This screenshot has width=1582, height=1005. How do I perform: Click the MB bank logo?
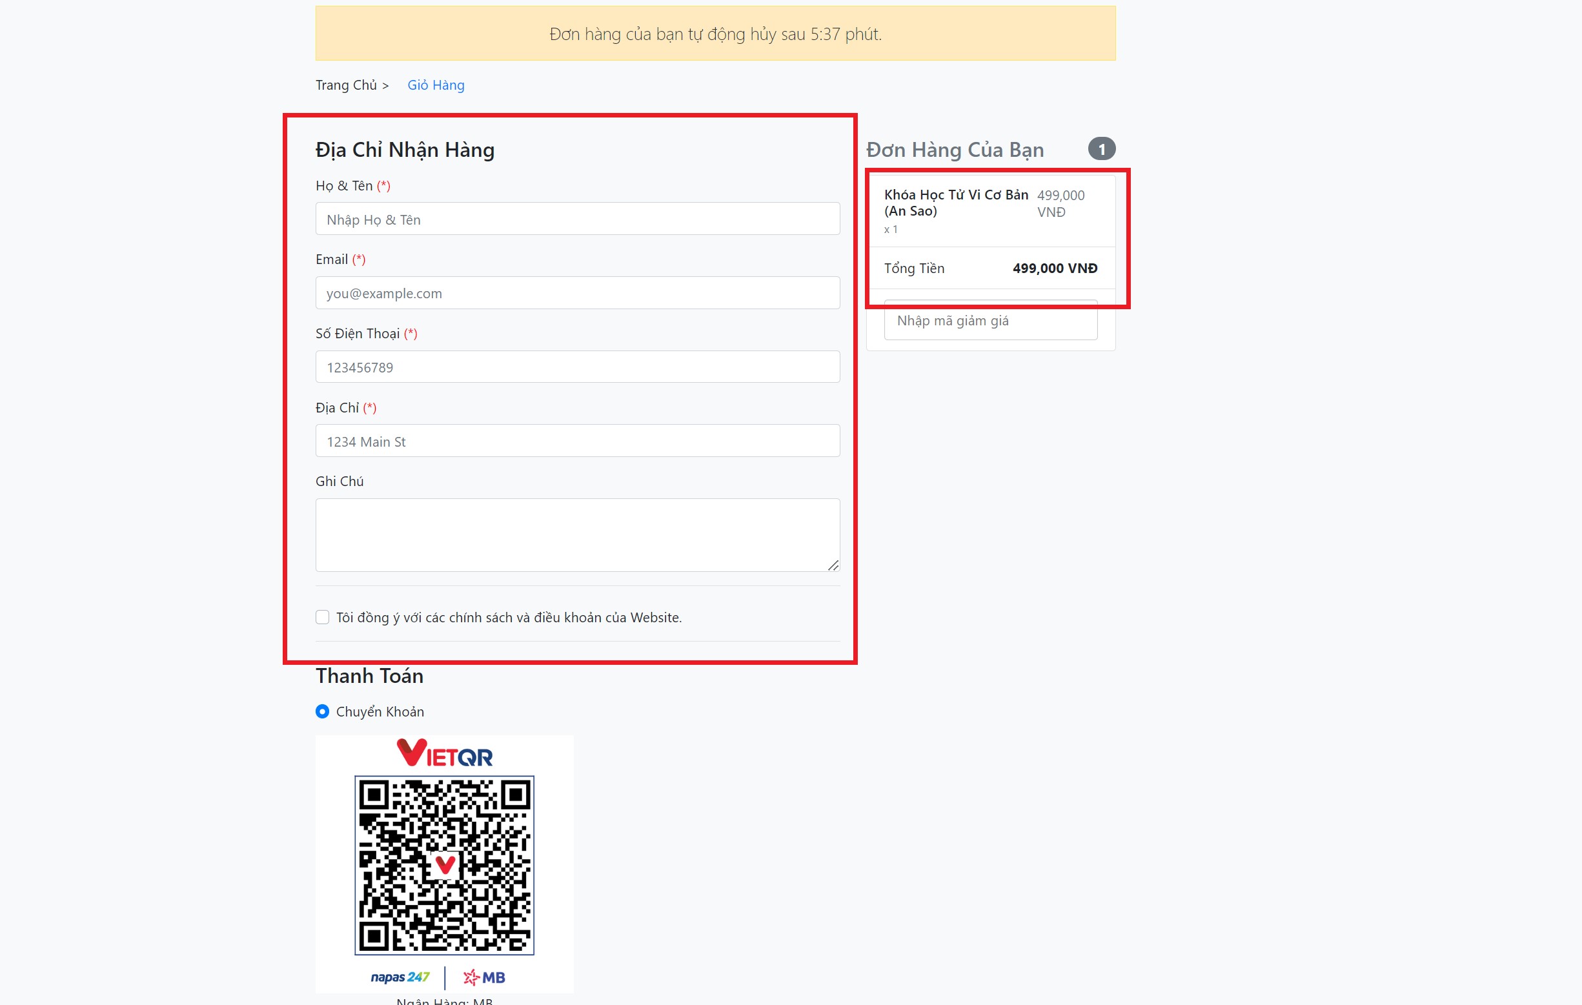484,977
